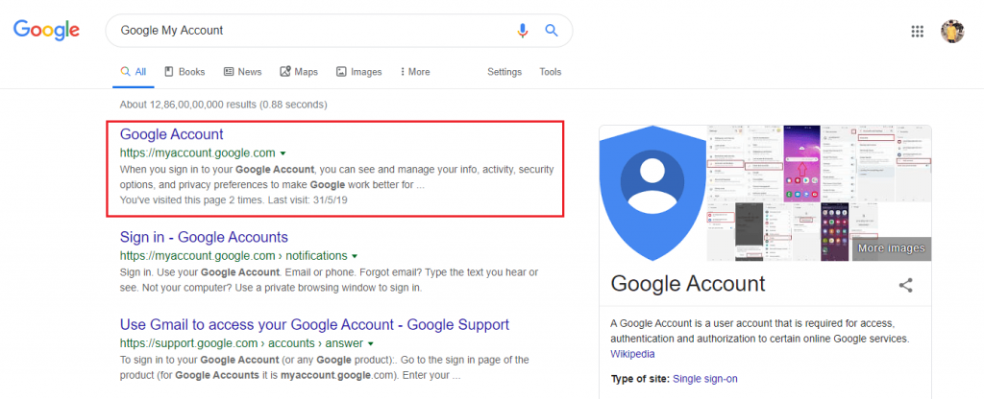Click the blue shield account image

652,193
